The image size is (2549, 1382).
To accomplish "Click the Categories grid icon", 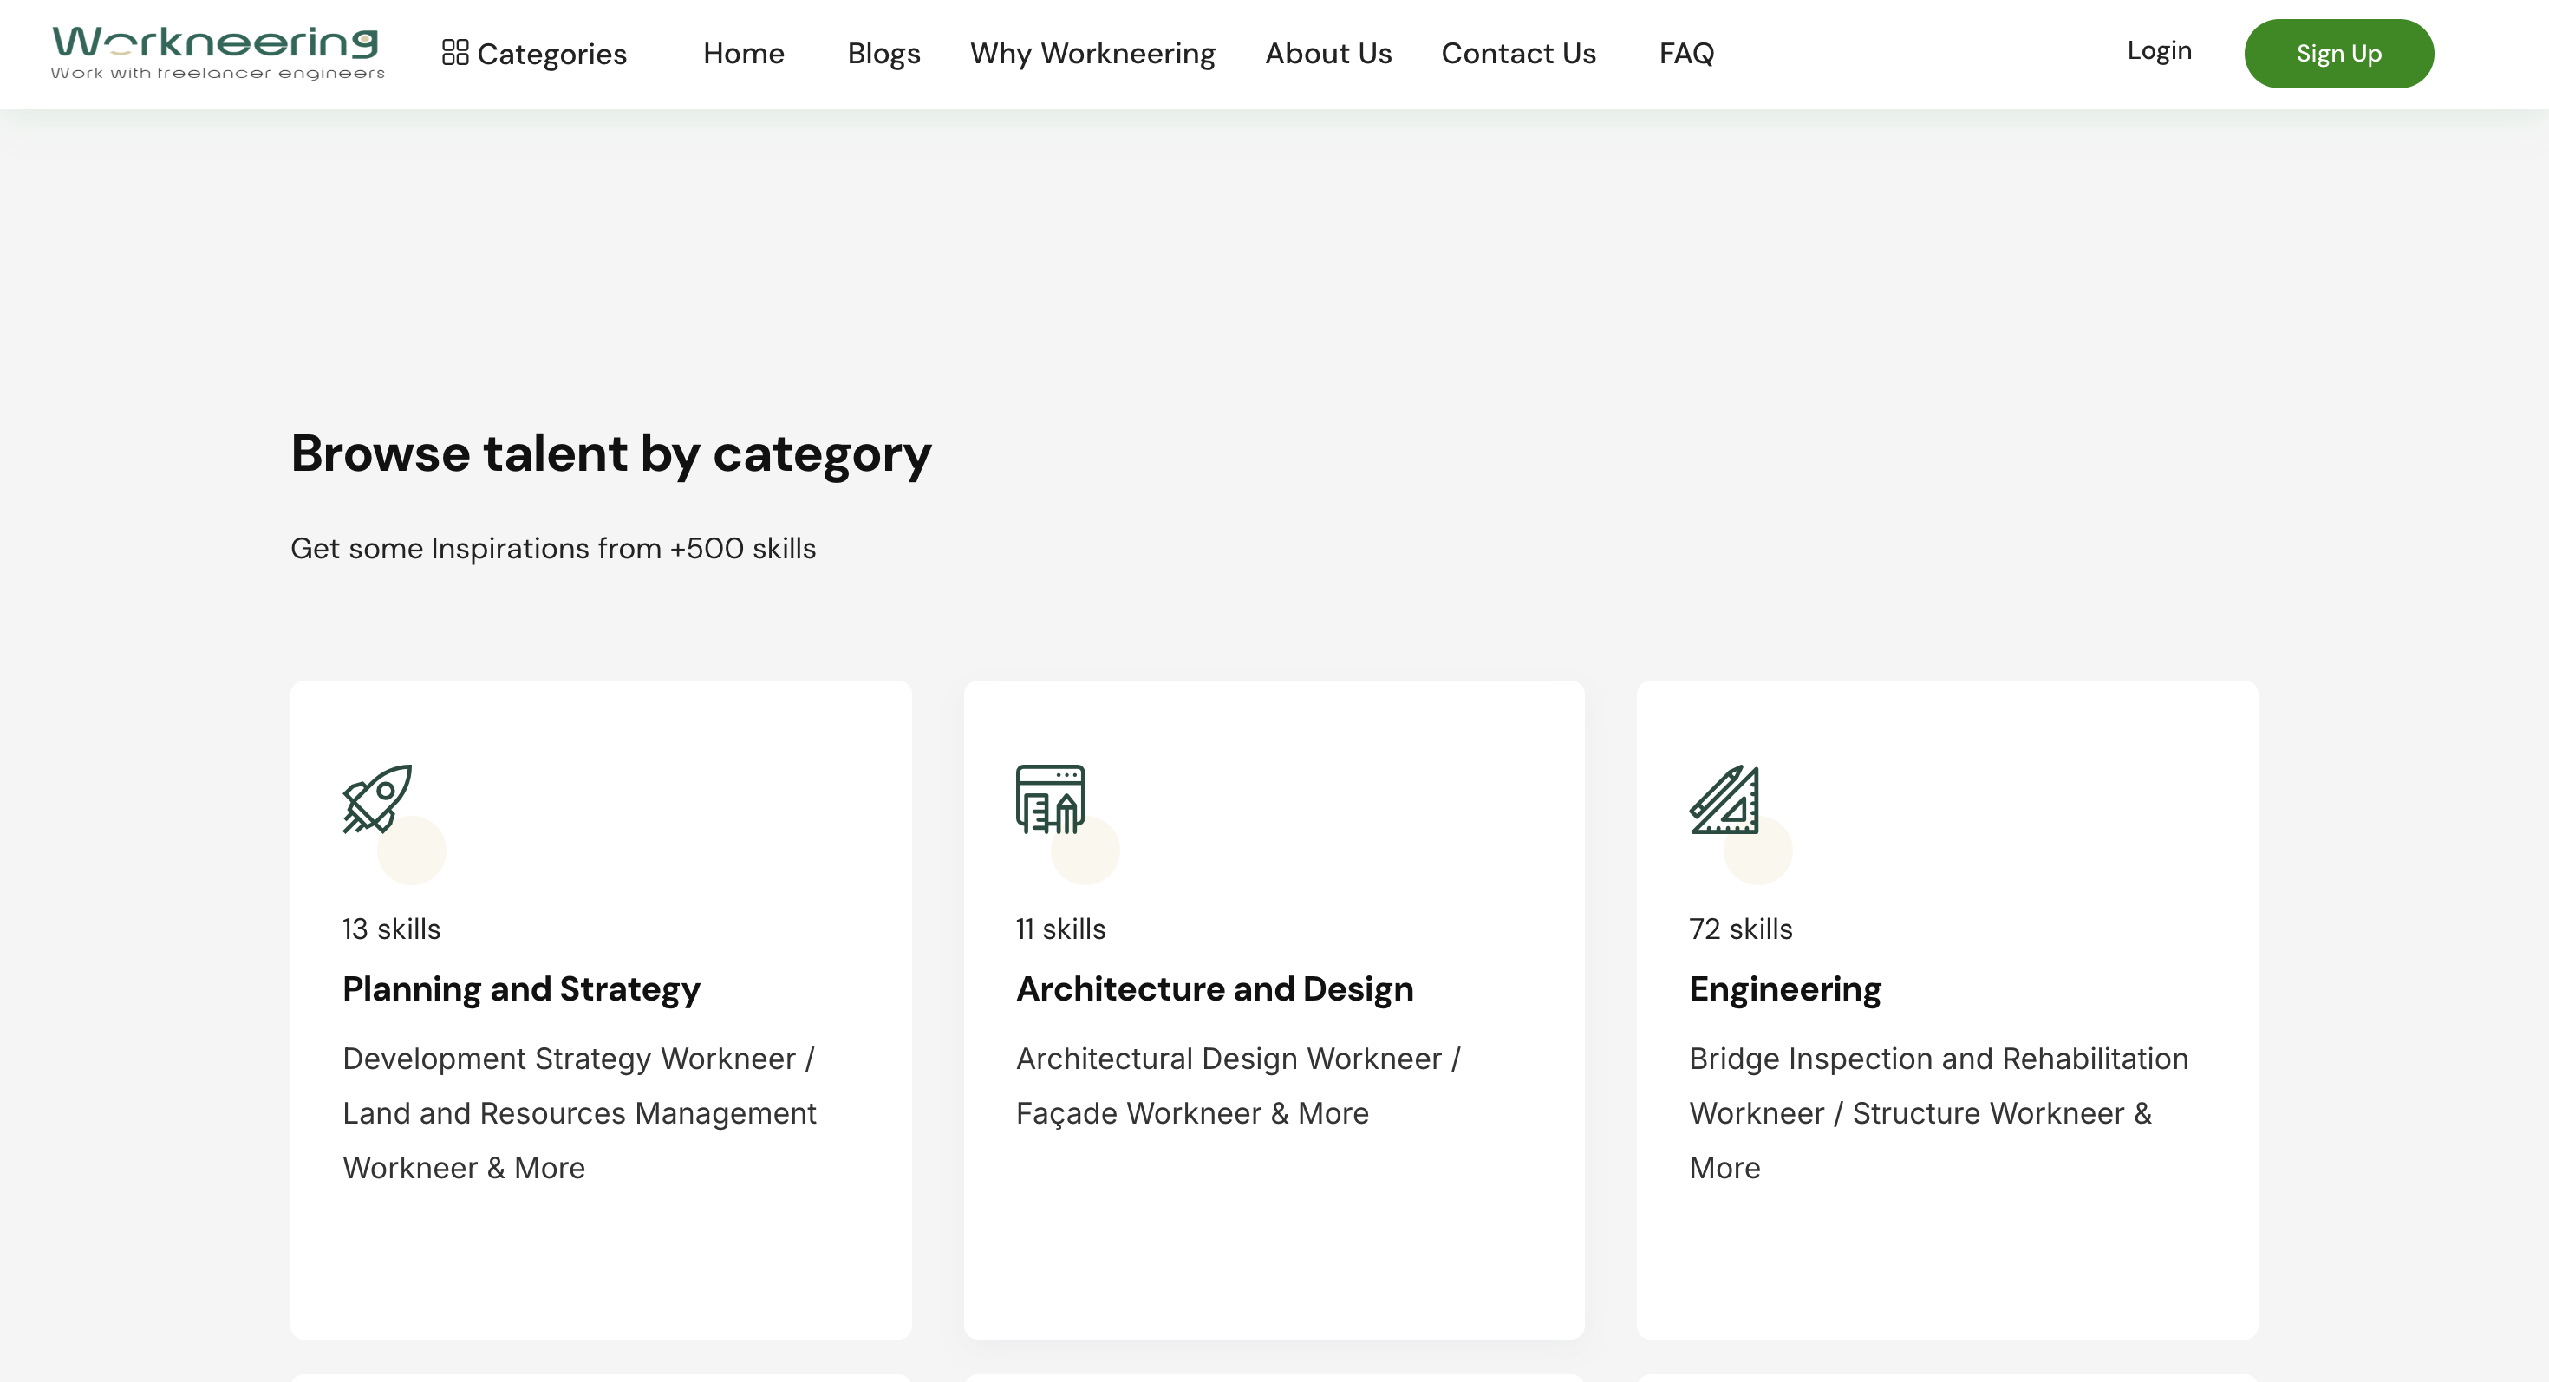I will 455,52.
